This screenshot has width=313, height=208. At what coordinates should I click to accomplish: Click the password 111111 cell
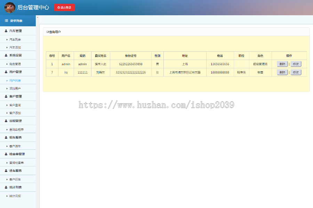(82, 72)
